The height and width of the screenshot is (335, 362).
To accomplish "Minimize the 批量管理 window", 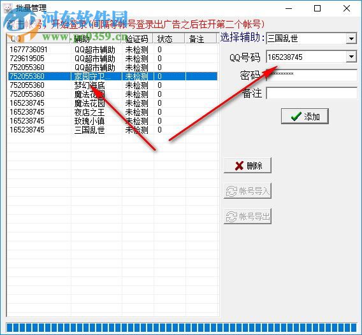I will [289, 8].
